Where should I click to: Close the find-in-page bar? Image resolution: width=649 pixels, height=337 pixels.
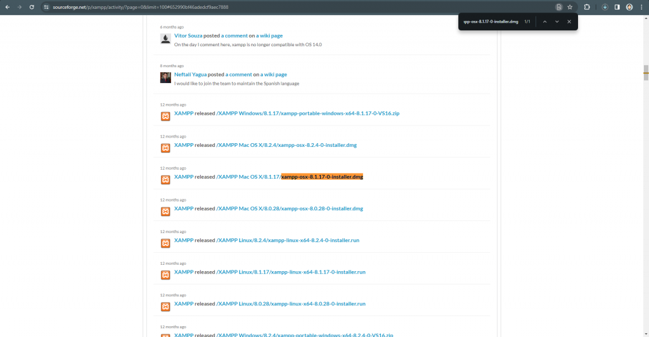click(x=569, y=22)
